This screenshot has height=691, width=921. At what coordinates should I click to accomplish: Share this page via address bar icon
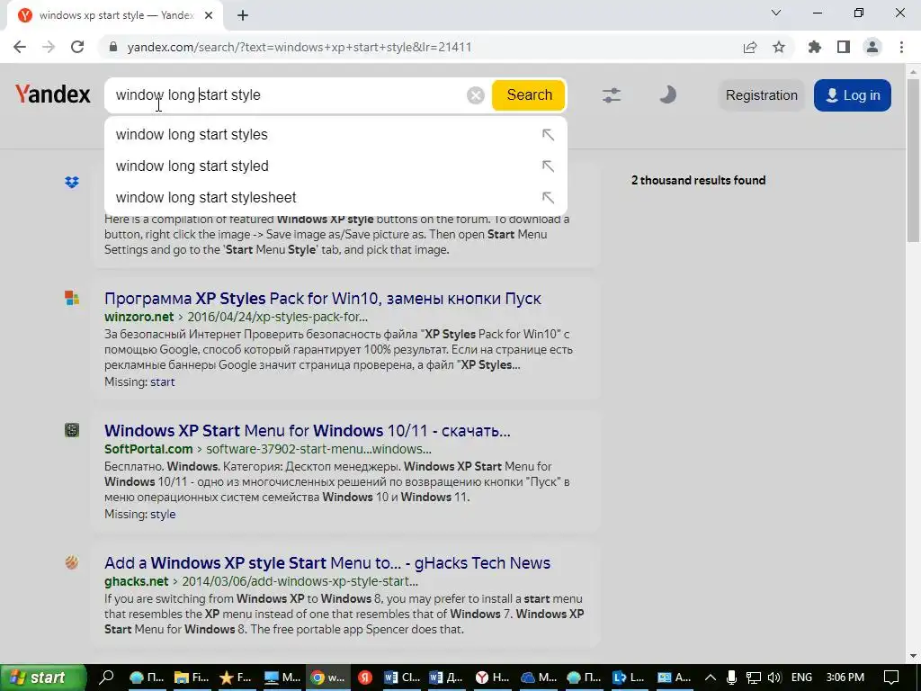750,47
